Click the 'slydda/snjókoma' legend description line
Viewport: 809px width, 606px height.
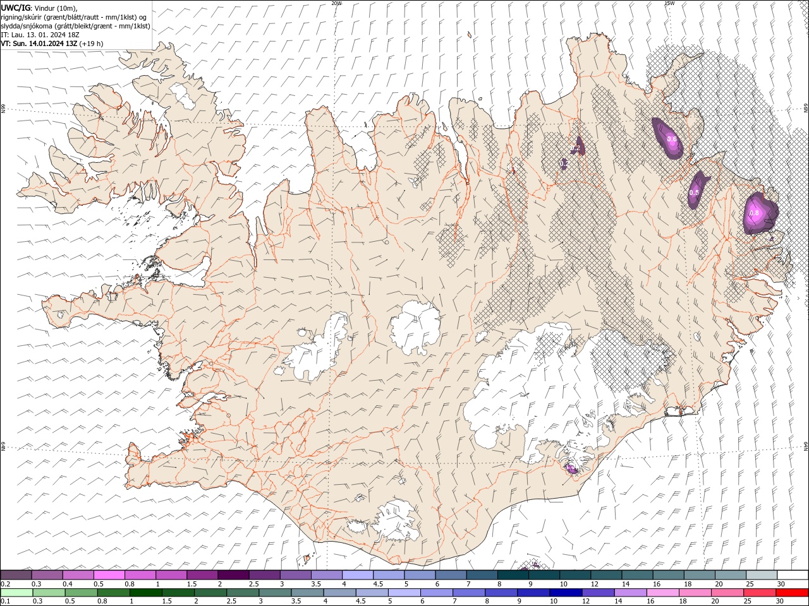coord(75,26)
